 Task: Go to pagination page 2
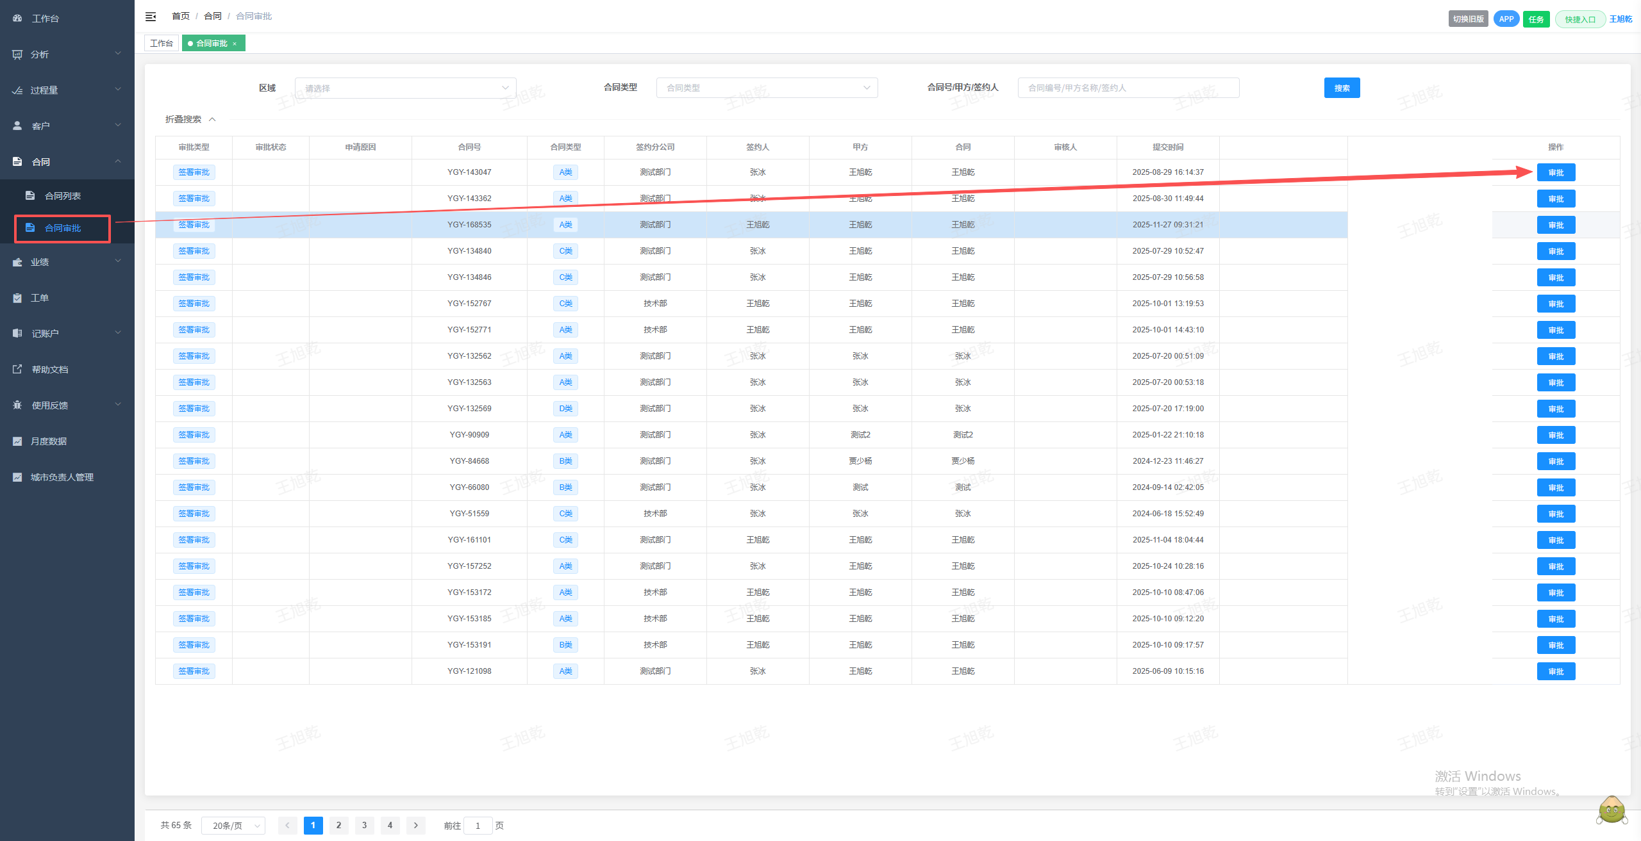[339, 826]
